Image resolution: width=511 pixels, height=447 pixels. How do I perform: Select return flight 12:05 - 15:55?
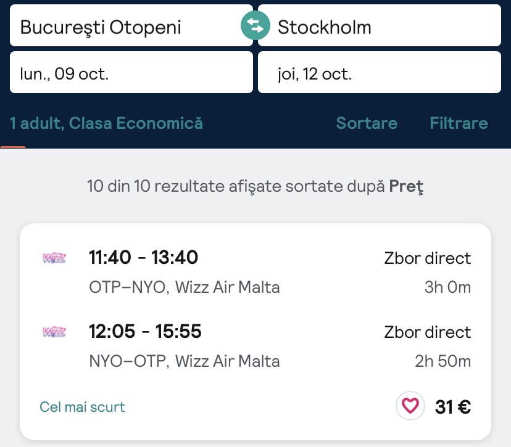145,332
